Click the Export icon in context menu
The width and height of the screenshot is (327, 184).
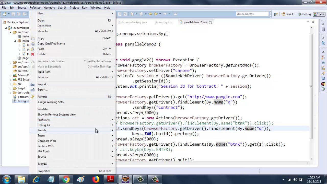point(32,90)
